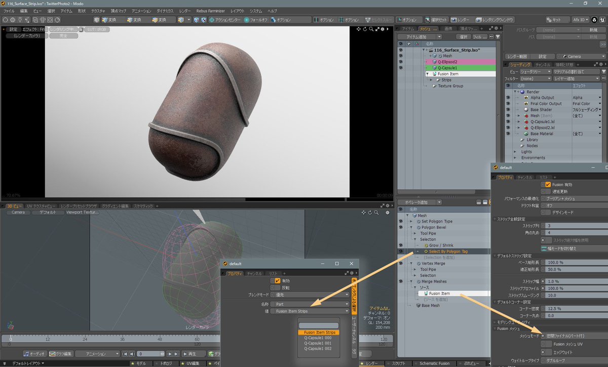Open the Rebus Farminizer menu
608x367 pixels.
[x=210, y=11]
